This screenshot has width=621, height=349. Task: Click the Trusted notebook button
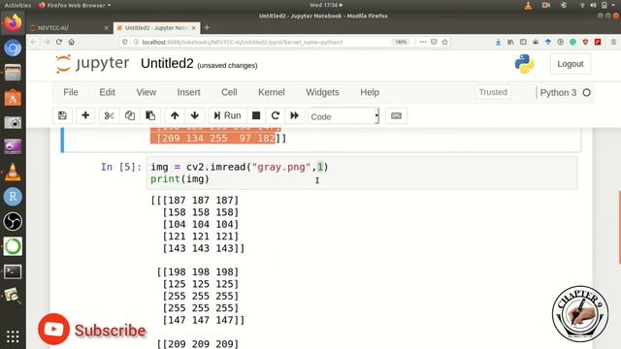[493, 92]
